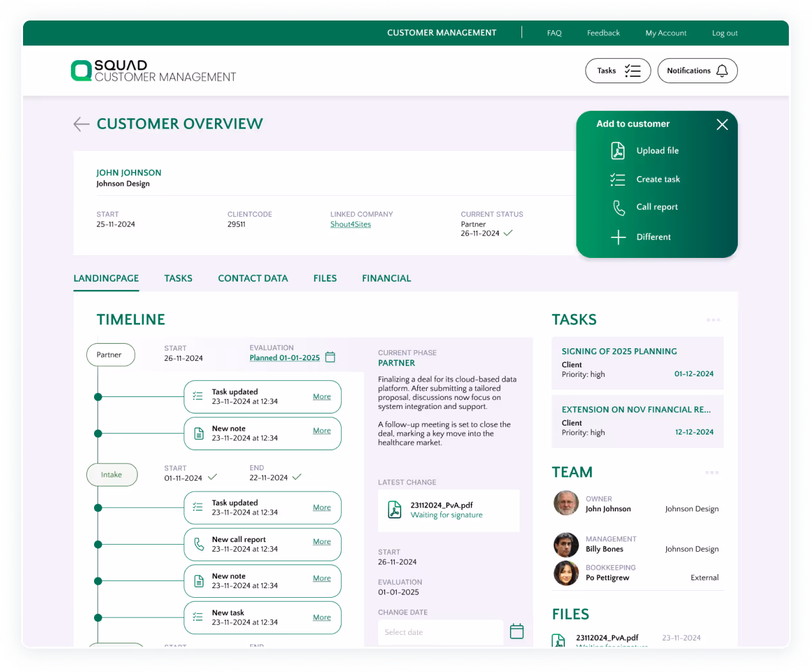
Task: Click the Partner phase pill in timeline
Action: [x=110, y=355]
